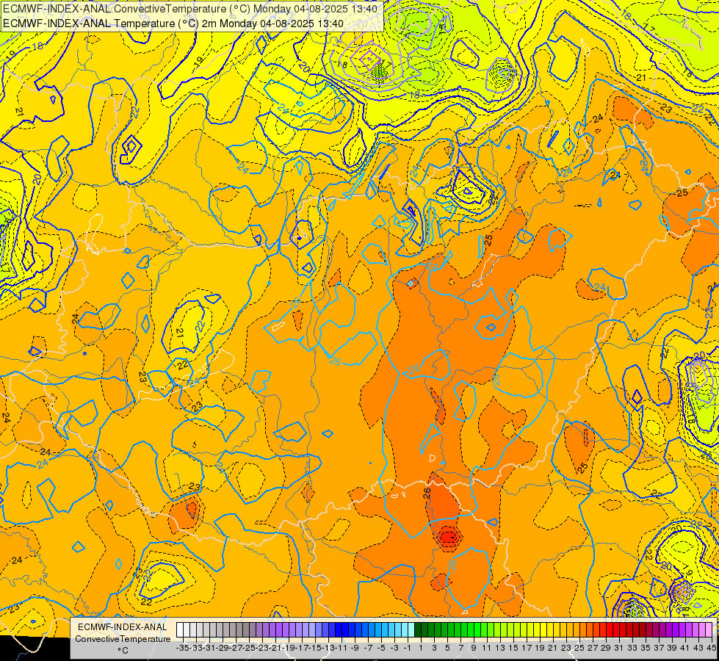Select the ECMWF-INDEX-ANAL legend heading

tap(123, 627)
